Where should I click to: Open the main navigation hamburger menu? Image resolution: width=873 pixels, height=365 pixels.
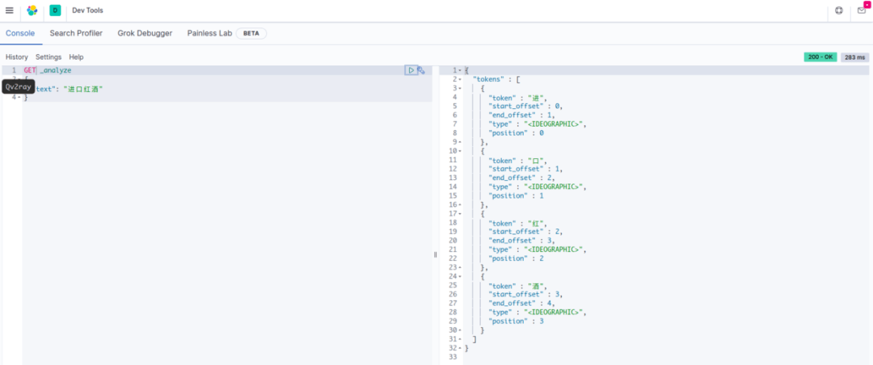(10, 10)
